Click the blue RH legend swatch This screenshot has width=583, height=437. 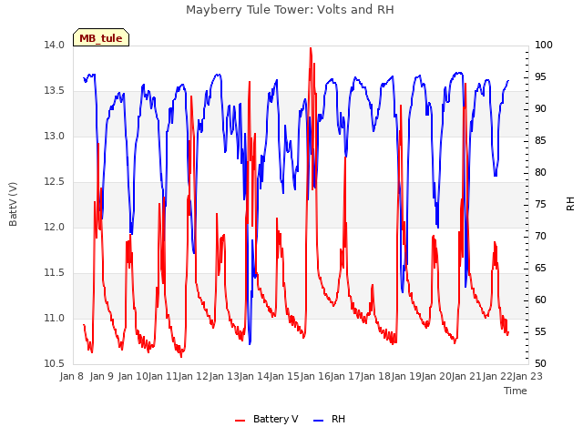pyautogui.click(x=319, y=421)
